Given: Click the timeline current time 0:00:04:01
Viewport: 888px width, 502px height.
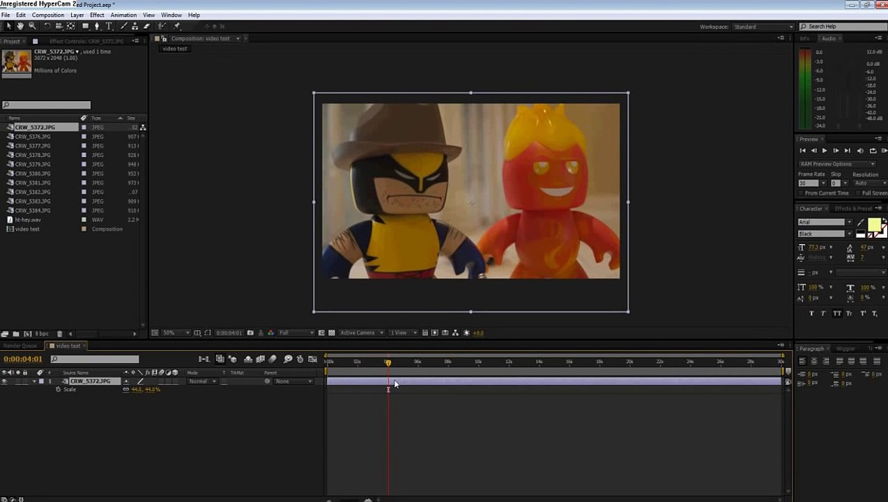Looking at the screenshot, I should tap(23, 359).
